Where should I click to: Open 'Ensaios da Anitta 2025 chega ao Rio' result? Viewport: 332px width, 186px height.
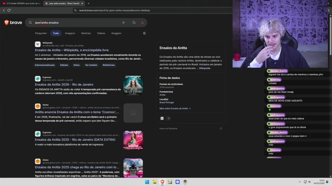77,167
